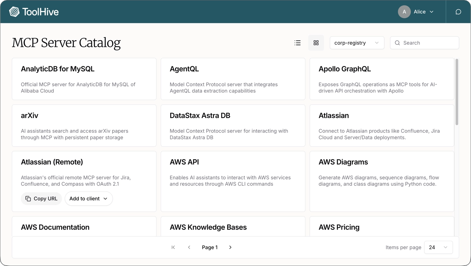Image resolution: width=471 pixels, height=266 pixels.
Task: Click the copy icon in Copy URL
Action: [x=28, y=198]
